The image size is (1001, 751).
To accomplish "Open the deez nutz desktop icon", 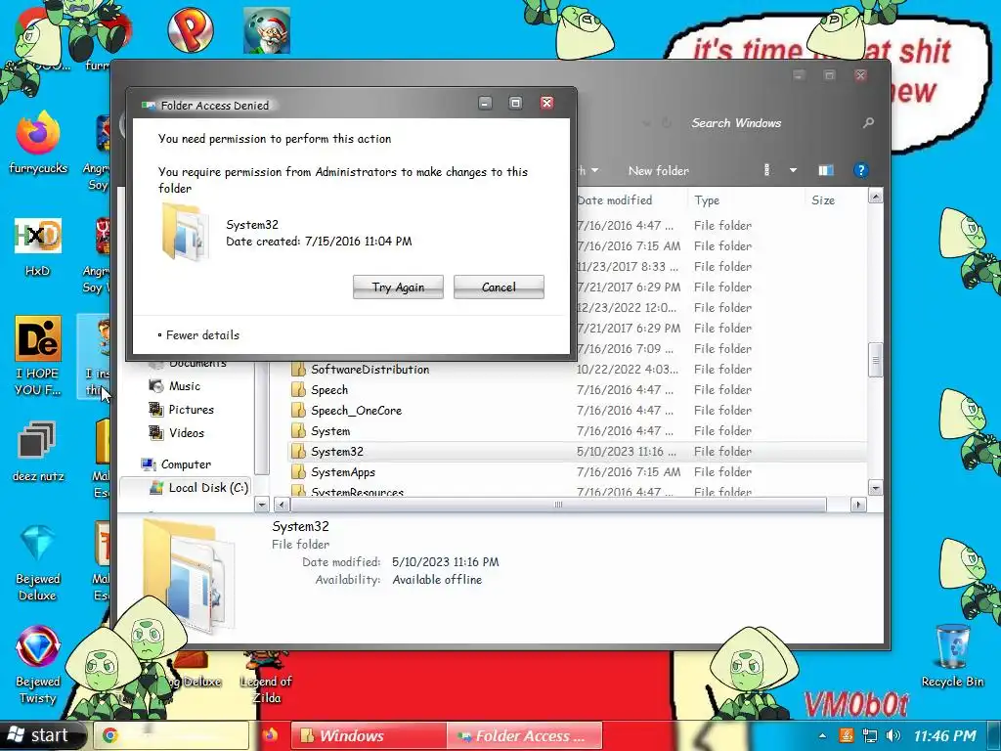I will (x=38, y=452).
